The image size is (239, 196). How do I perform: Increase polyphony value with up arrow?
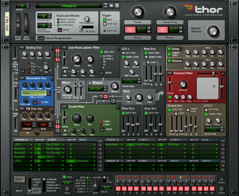50,15
